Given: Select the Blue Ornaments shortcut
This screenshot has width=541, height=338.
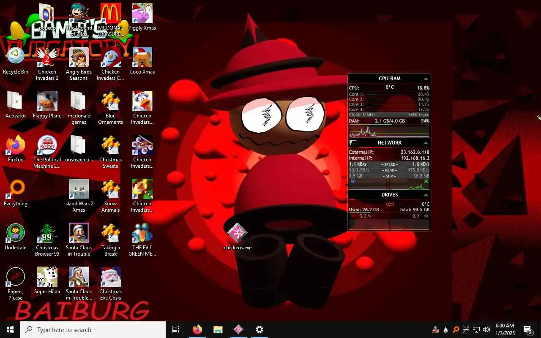Looking at the screenshot, I should pos(111,108).
